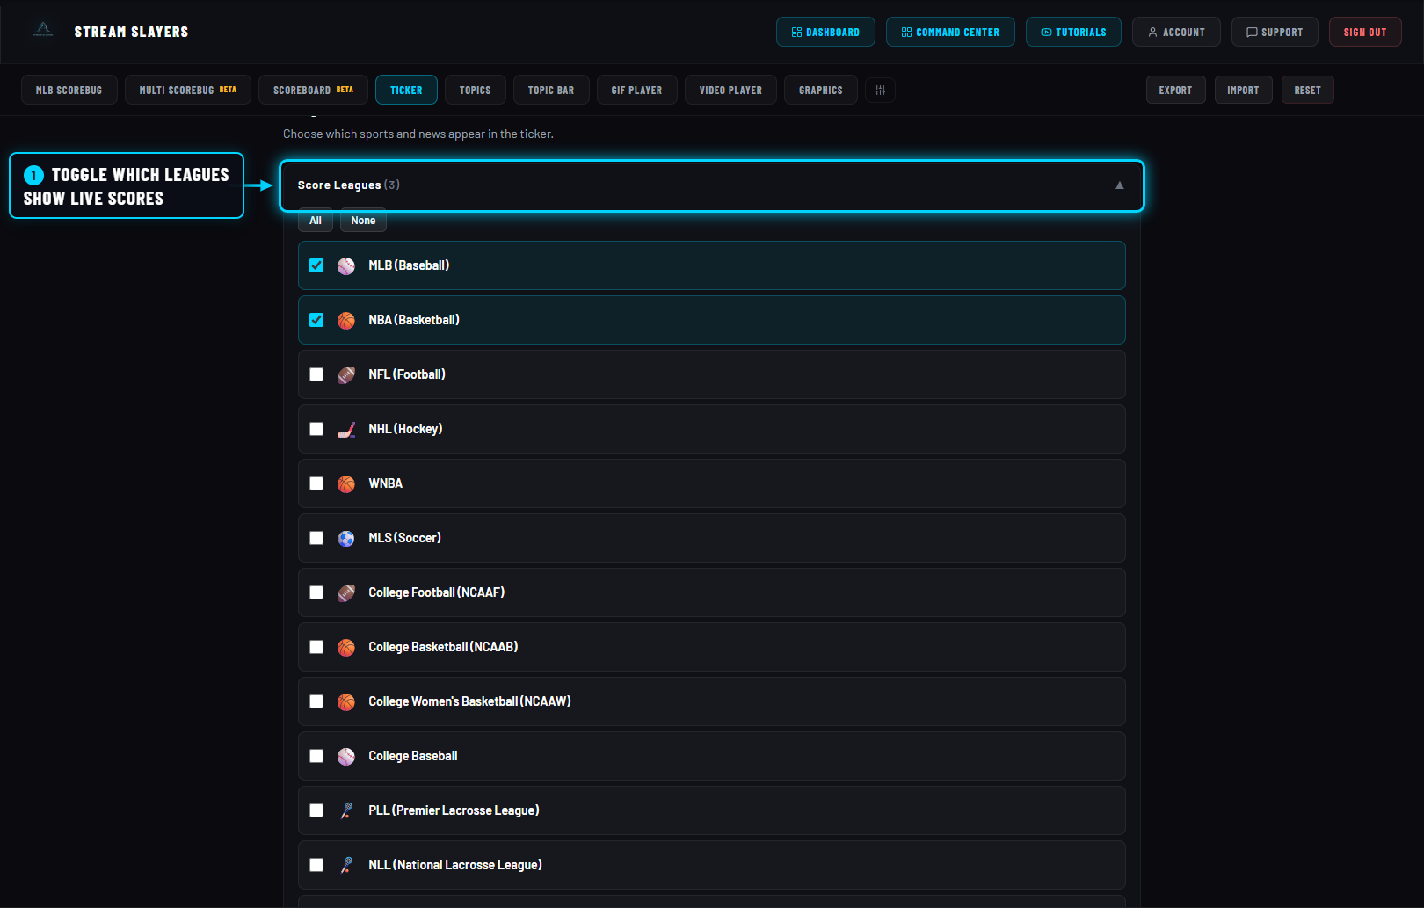
Task: Click the College Baseball label text
Action: click(413, 756)
